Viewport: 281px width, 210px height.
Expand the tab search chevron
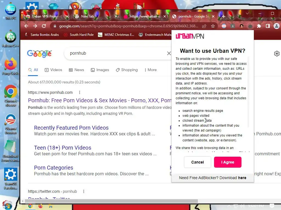[x=247, y=13]
